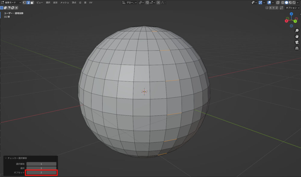This screenshot has height=177, width=301.
Task: Click the オフセット value field
Action: click(41, 172)
